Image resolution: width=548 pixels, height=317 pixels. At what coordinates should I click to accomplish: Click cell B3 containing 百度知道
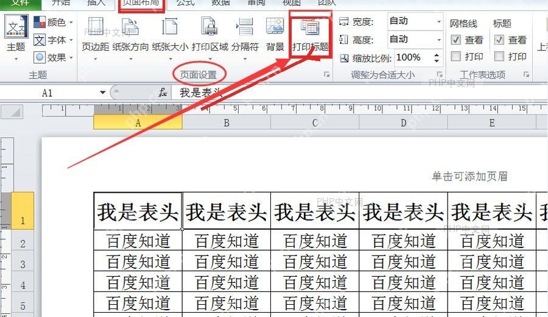coord(227,261)
